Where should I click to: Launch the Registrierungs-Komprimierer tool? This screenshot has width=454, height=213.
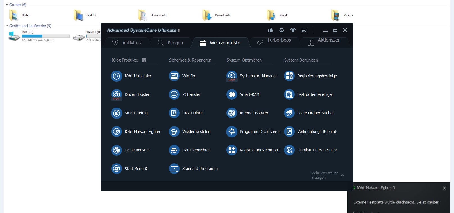coord(253,150)
